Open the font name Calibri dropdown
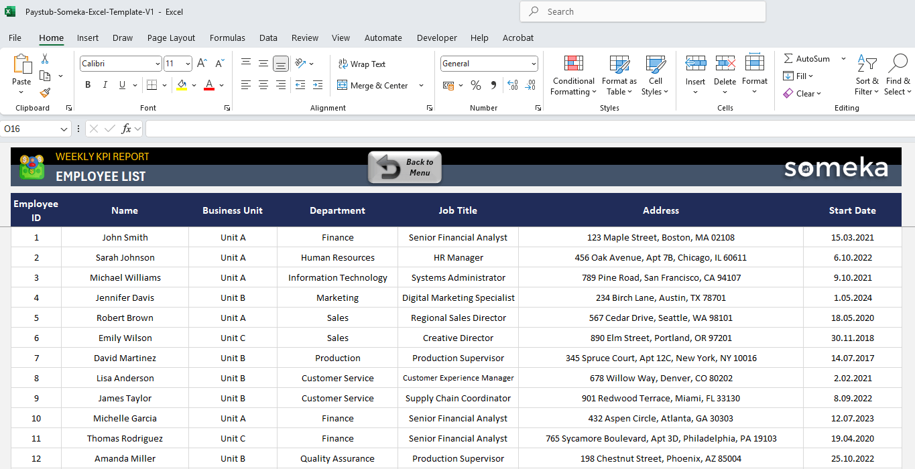The image size is (915, 469). (x=158, y=64)
